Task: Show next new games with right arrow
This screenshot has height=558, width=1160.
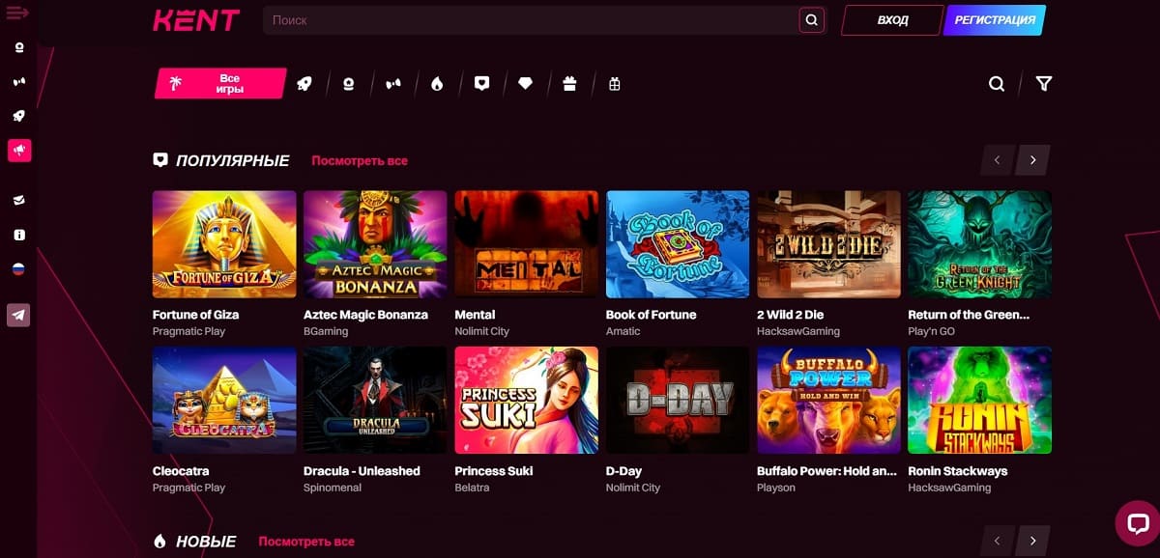Action: (x=1032, y=541)
